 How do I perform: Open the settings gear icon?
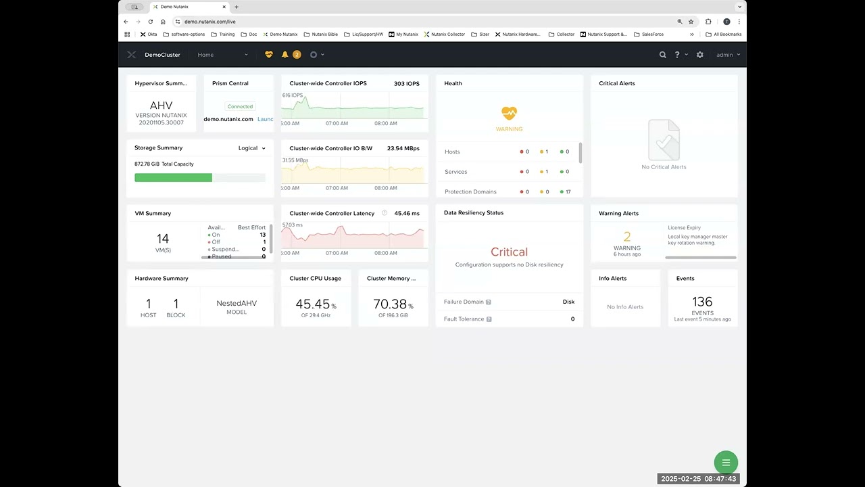point(700,55)
